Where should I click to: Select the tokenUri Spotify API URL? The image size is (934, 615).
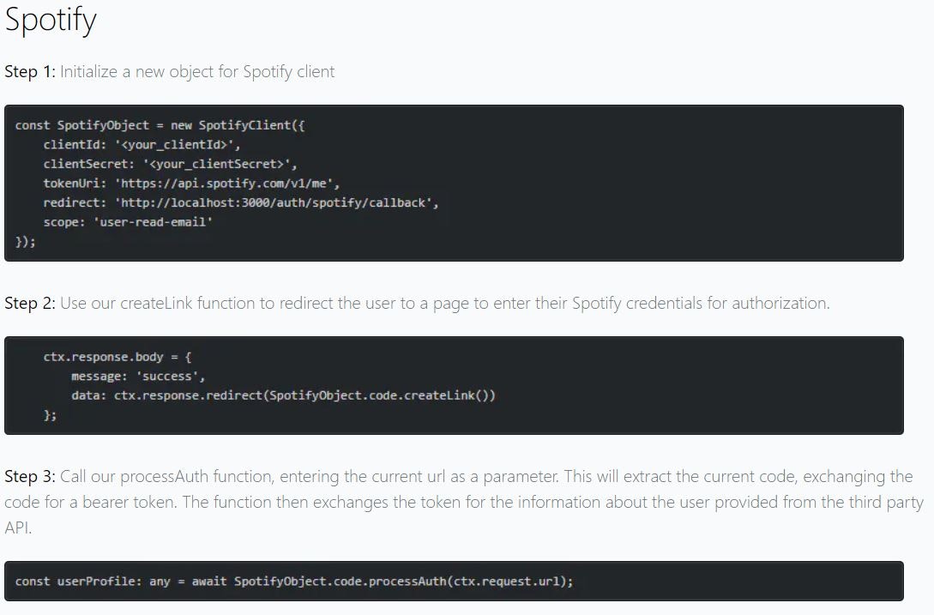(223, 184)
